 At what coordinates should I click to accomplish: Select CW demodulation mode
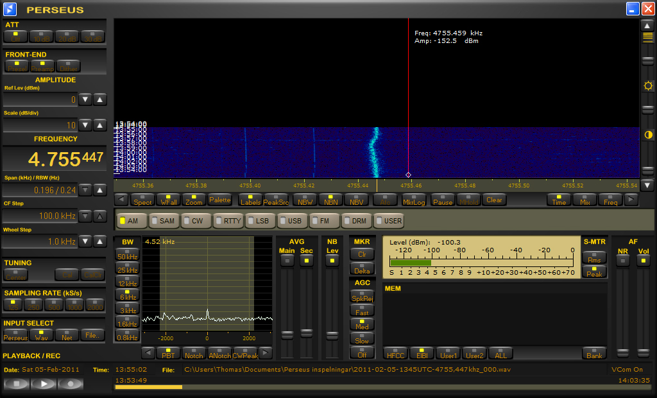(x=196, y=221)
